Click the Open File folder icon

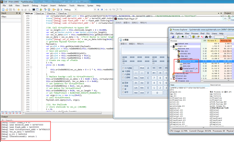point(7,9)
